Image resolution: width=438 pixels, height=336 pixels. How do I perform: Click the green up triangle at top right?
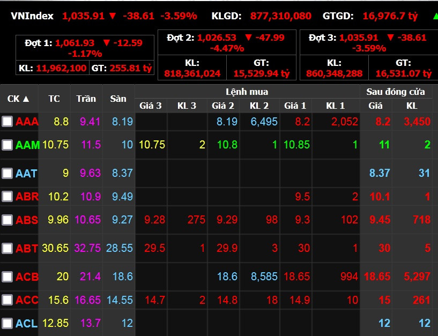point(434,16)
